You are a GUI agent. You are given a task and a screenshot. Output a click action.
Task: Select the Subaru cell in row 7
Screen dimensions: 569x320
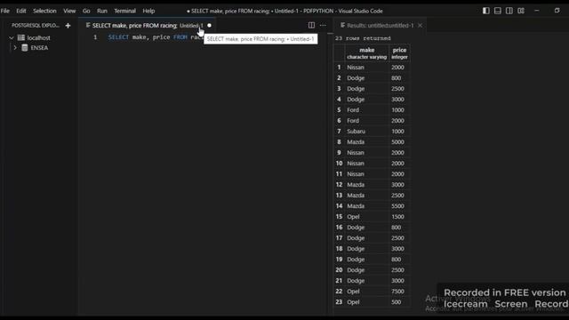click(366, 132)
